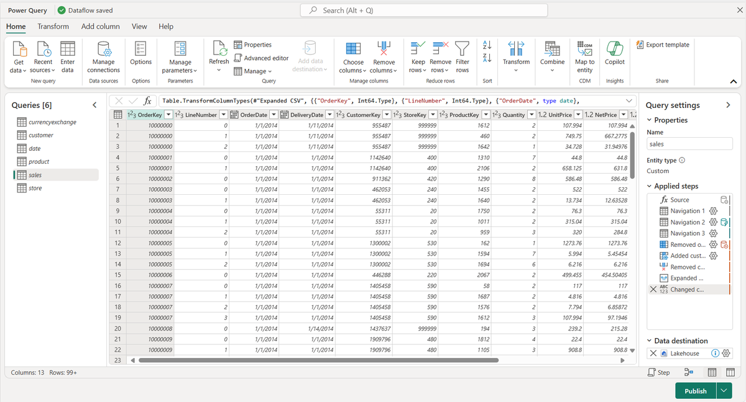Remove the Lakehouse data destination
Viewport: 746px width, 402px height.
click(x=653, y=353)
